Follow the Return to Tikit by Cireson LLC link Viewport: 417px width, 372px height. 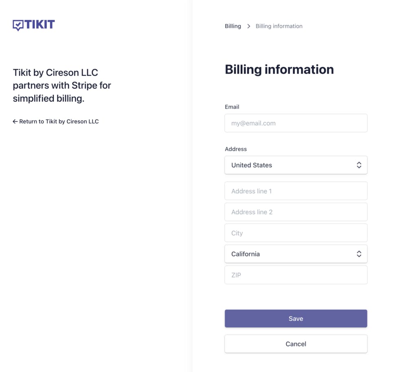(x=59, y=121)
